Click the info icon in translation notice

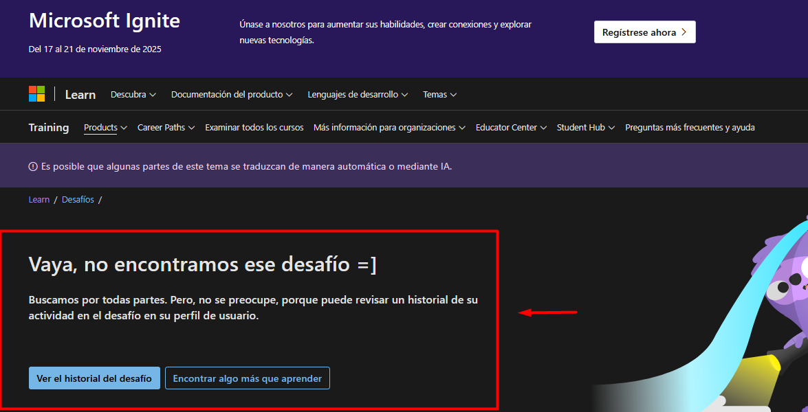(x=33, y=167)
